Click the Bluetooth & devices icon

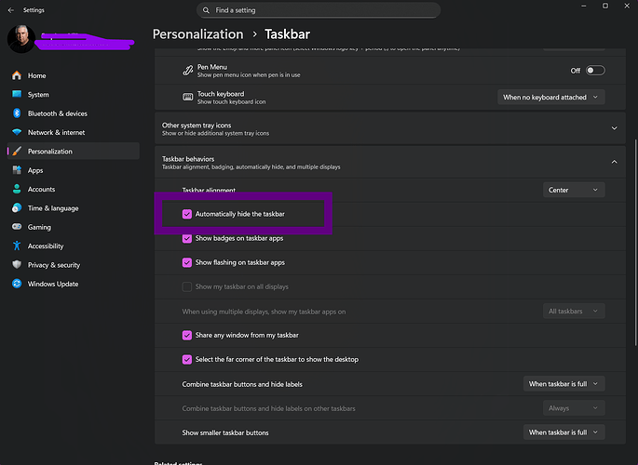click(17, 113)
